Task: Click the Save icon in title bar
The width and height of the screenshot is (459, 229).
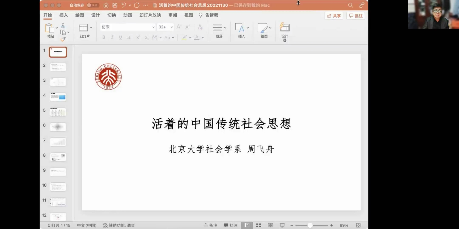Action: tap(115, 5)
